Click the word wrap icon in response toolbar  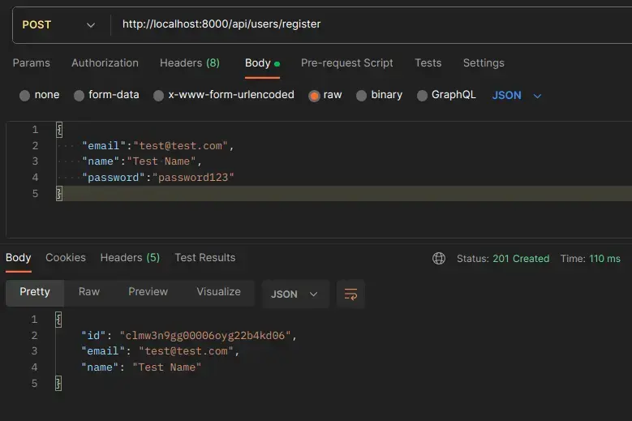[350, 294]
